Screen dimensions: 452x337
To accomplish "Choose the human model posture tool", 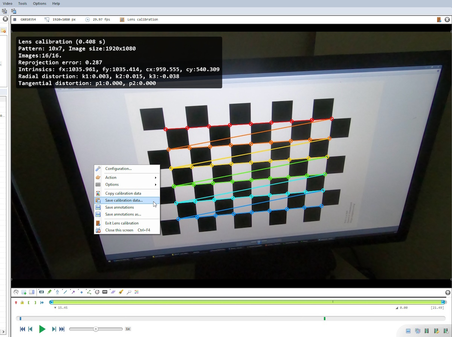I will tap(57, 292).
